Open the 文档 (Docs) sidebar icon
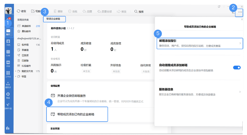 click(x=8, y=42)
